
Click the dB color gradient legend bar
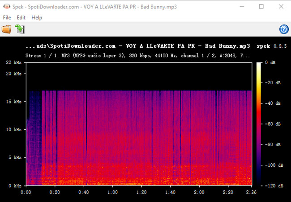[x=259, y=124]
